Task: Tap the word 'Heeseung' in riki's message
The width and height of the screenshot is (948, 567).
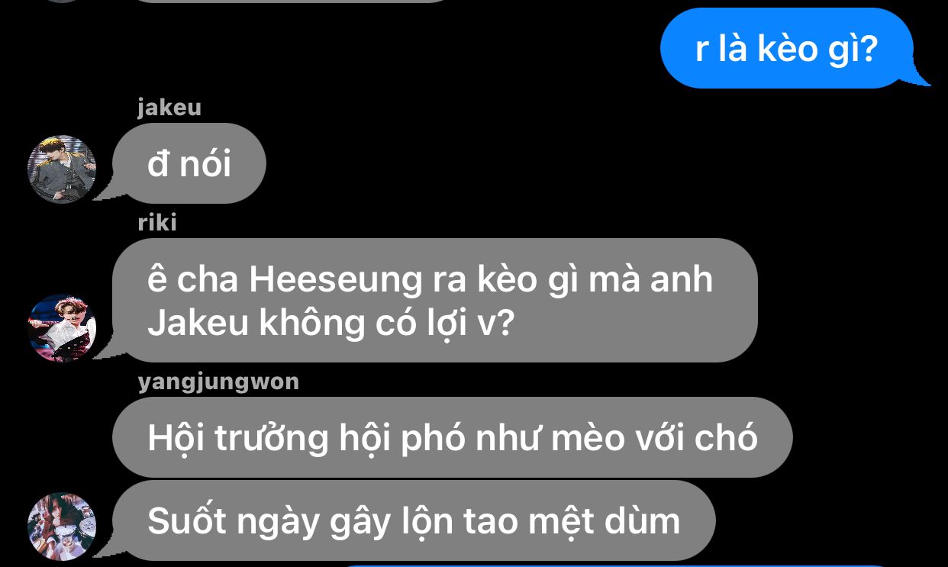Action: [x=336, y=280]
